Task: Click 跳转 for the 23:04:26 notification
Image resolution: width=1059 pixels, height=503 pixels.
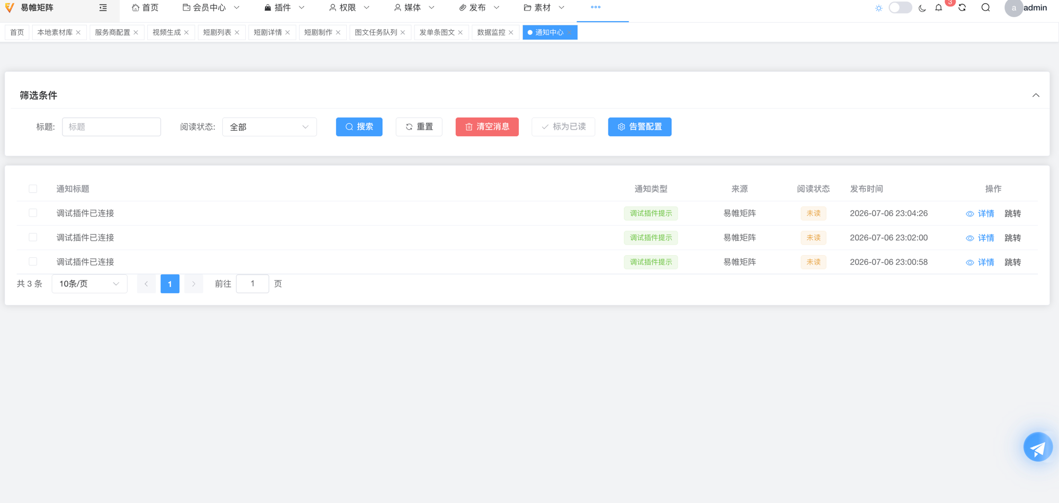Action: pyautogui.click(x=1013, y=213)
